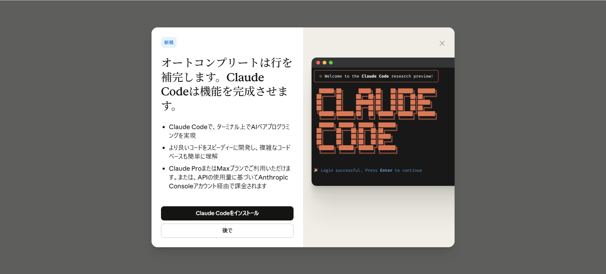Viewport: 606px width, 274px height.
Task: Click the red dot in the terminal title bar
Action: pos(318,63)
